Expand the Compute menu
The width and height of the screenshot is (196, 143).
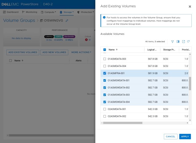pos(48,12)
